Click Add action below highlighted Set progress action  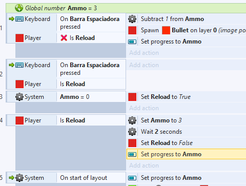pos(144,166)
